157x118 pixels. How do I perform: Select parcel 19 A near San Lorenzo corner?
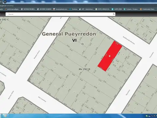tap(36, 79)
